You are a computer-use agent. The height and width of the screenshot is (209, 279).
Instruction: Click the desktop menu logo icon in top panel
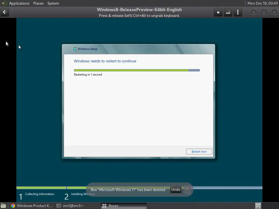4,3
